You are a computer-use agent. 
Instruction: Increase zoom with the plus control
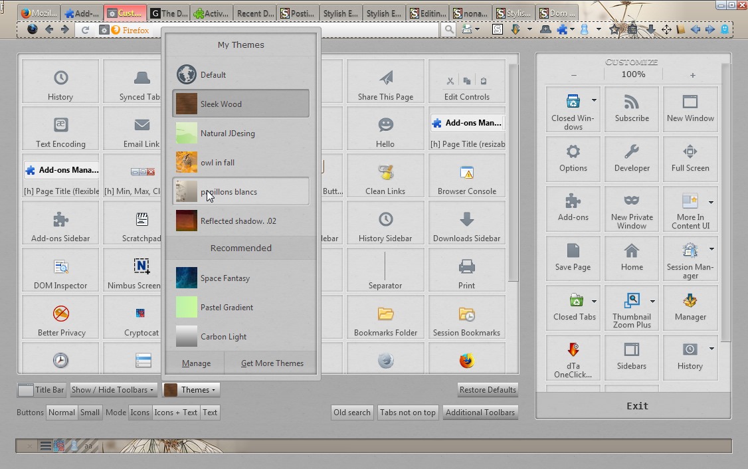692,74
